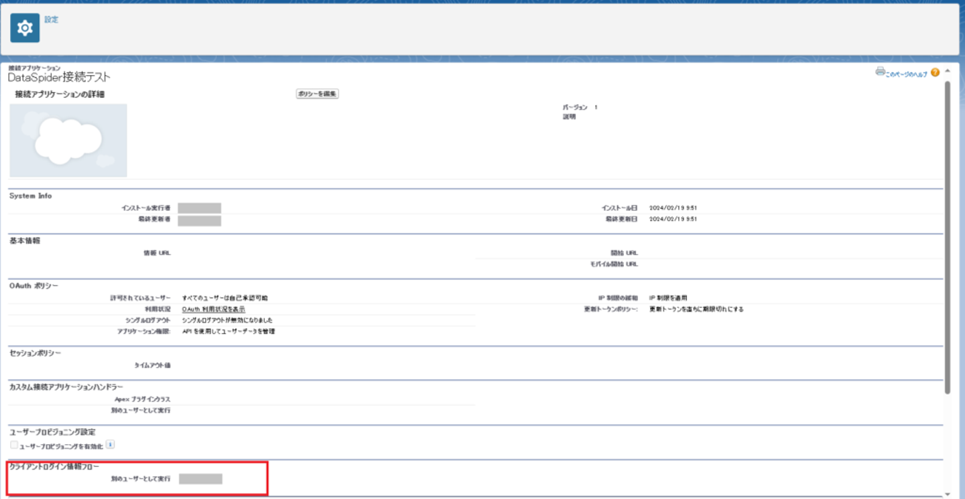This screenshot has width=965, height=499.
Task: Click the OAuth ポリシー section heading
Action: 34,286
